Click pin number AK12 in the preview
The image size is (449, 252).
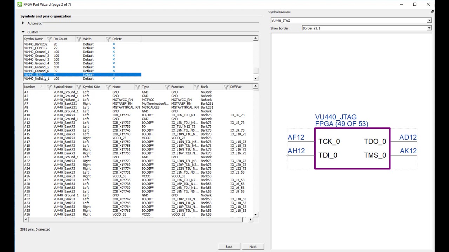[408, 151]
